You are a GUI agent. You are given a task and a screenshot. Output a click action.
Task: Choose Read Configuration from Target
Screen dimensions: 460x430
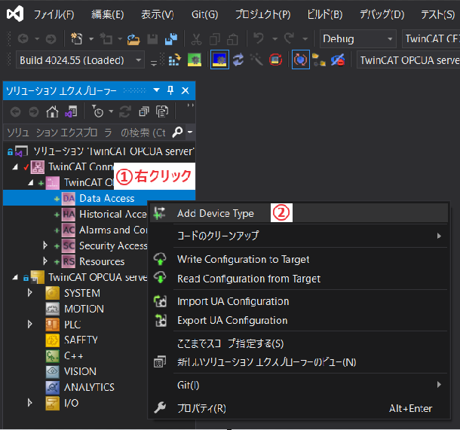click(x=299, y=279)
